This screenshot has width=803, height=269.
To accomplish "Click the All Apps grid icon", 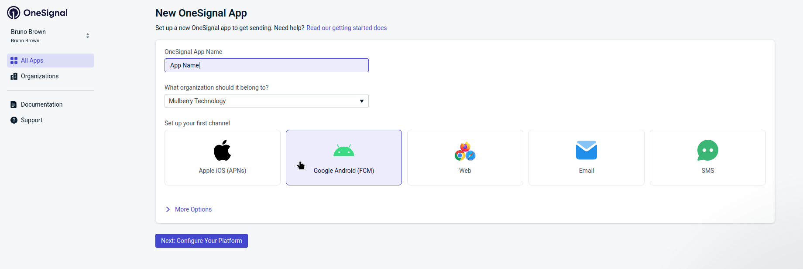I will pyautogui.click(x=14, y=61).
